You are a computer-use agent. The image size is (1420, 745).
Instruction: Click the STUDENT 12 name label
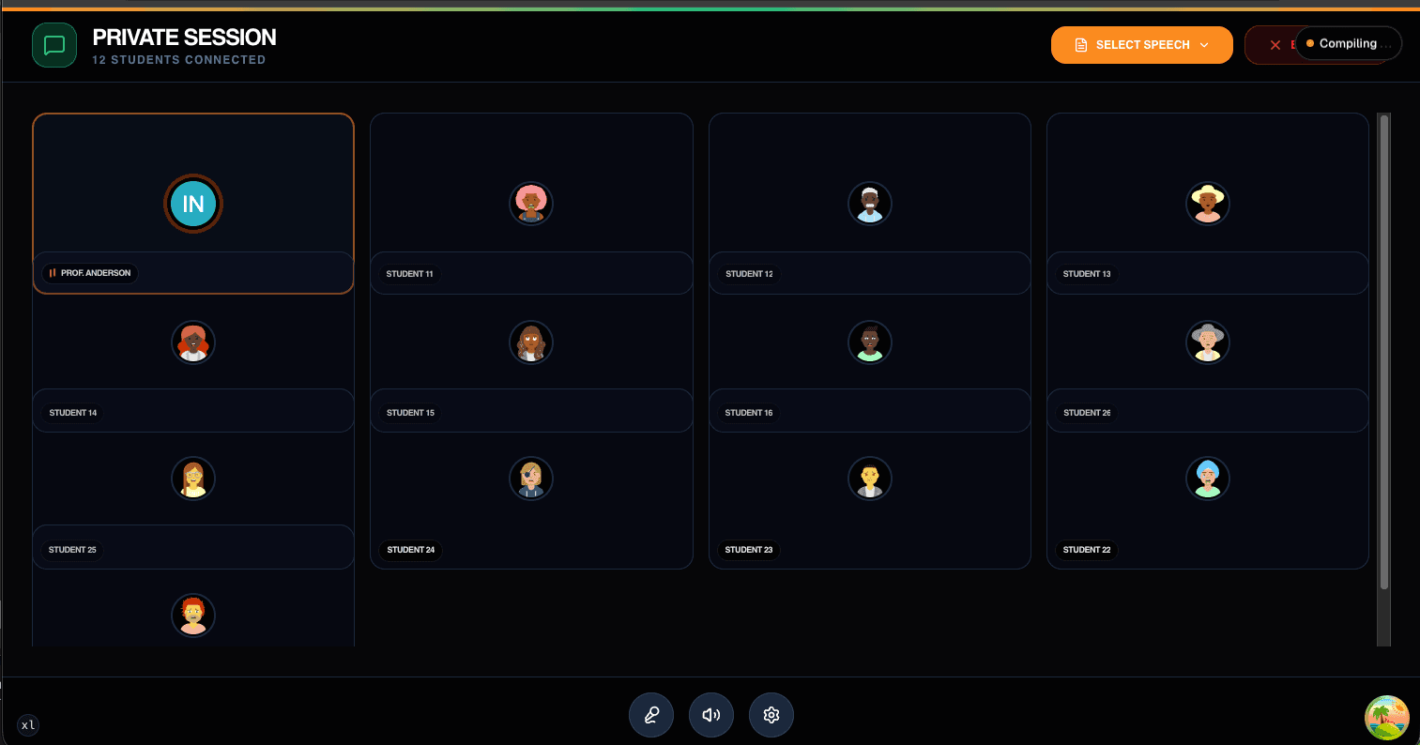tap(749, 274)
